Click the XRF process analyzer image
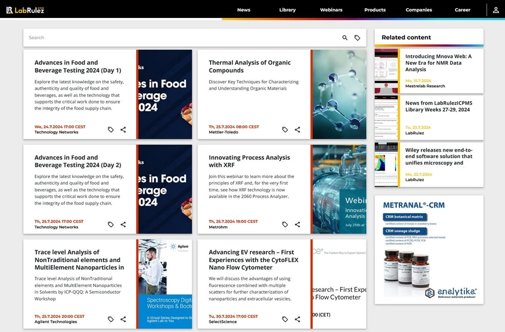505x332 pixels. coord(339,189)
